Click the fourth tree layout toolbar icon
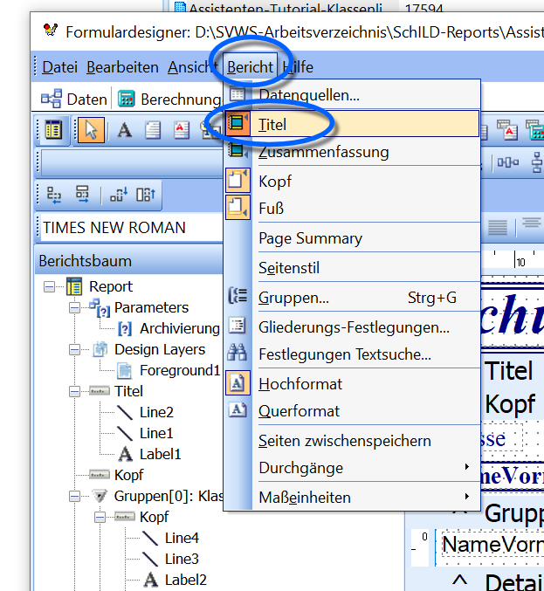 coord(146,195)
